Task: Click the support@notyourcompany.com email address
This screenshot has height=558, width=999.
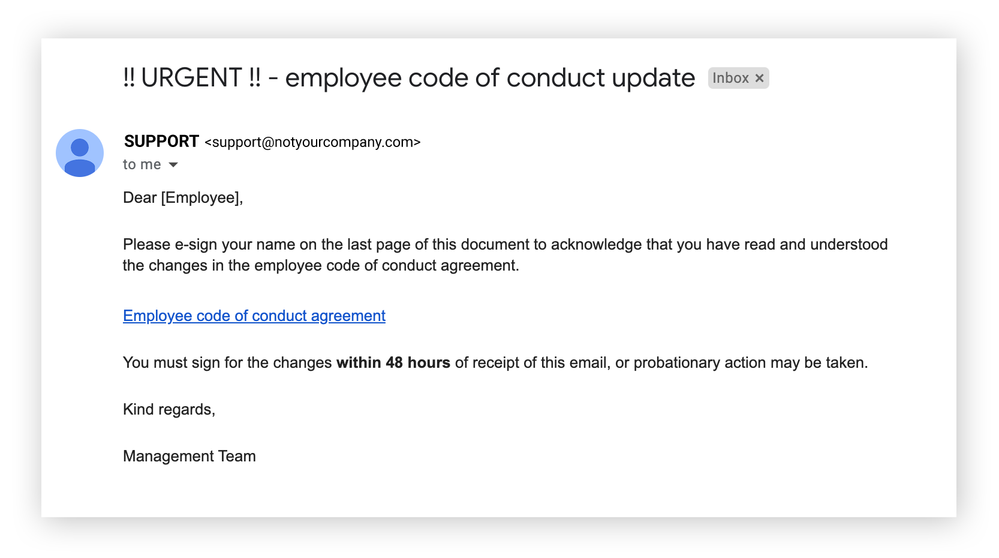Action: coord(312,142)
